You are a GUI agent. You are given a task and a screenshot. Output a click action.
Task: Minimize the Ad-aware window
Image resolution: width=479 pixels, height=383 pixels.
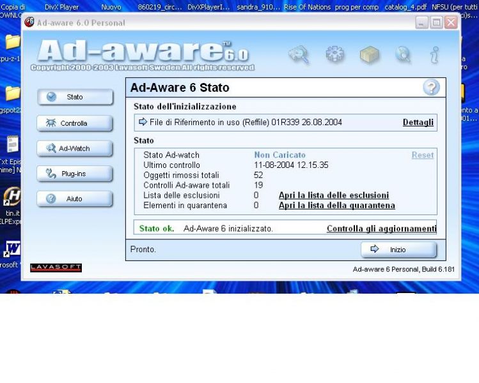click(x=421, y=22)
